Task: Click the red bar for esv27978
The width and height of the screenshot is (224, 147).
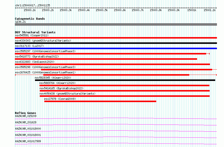Action: click(x=100, y=101)
